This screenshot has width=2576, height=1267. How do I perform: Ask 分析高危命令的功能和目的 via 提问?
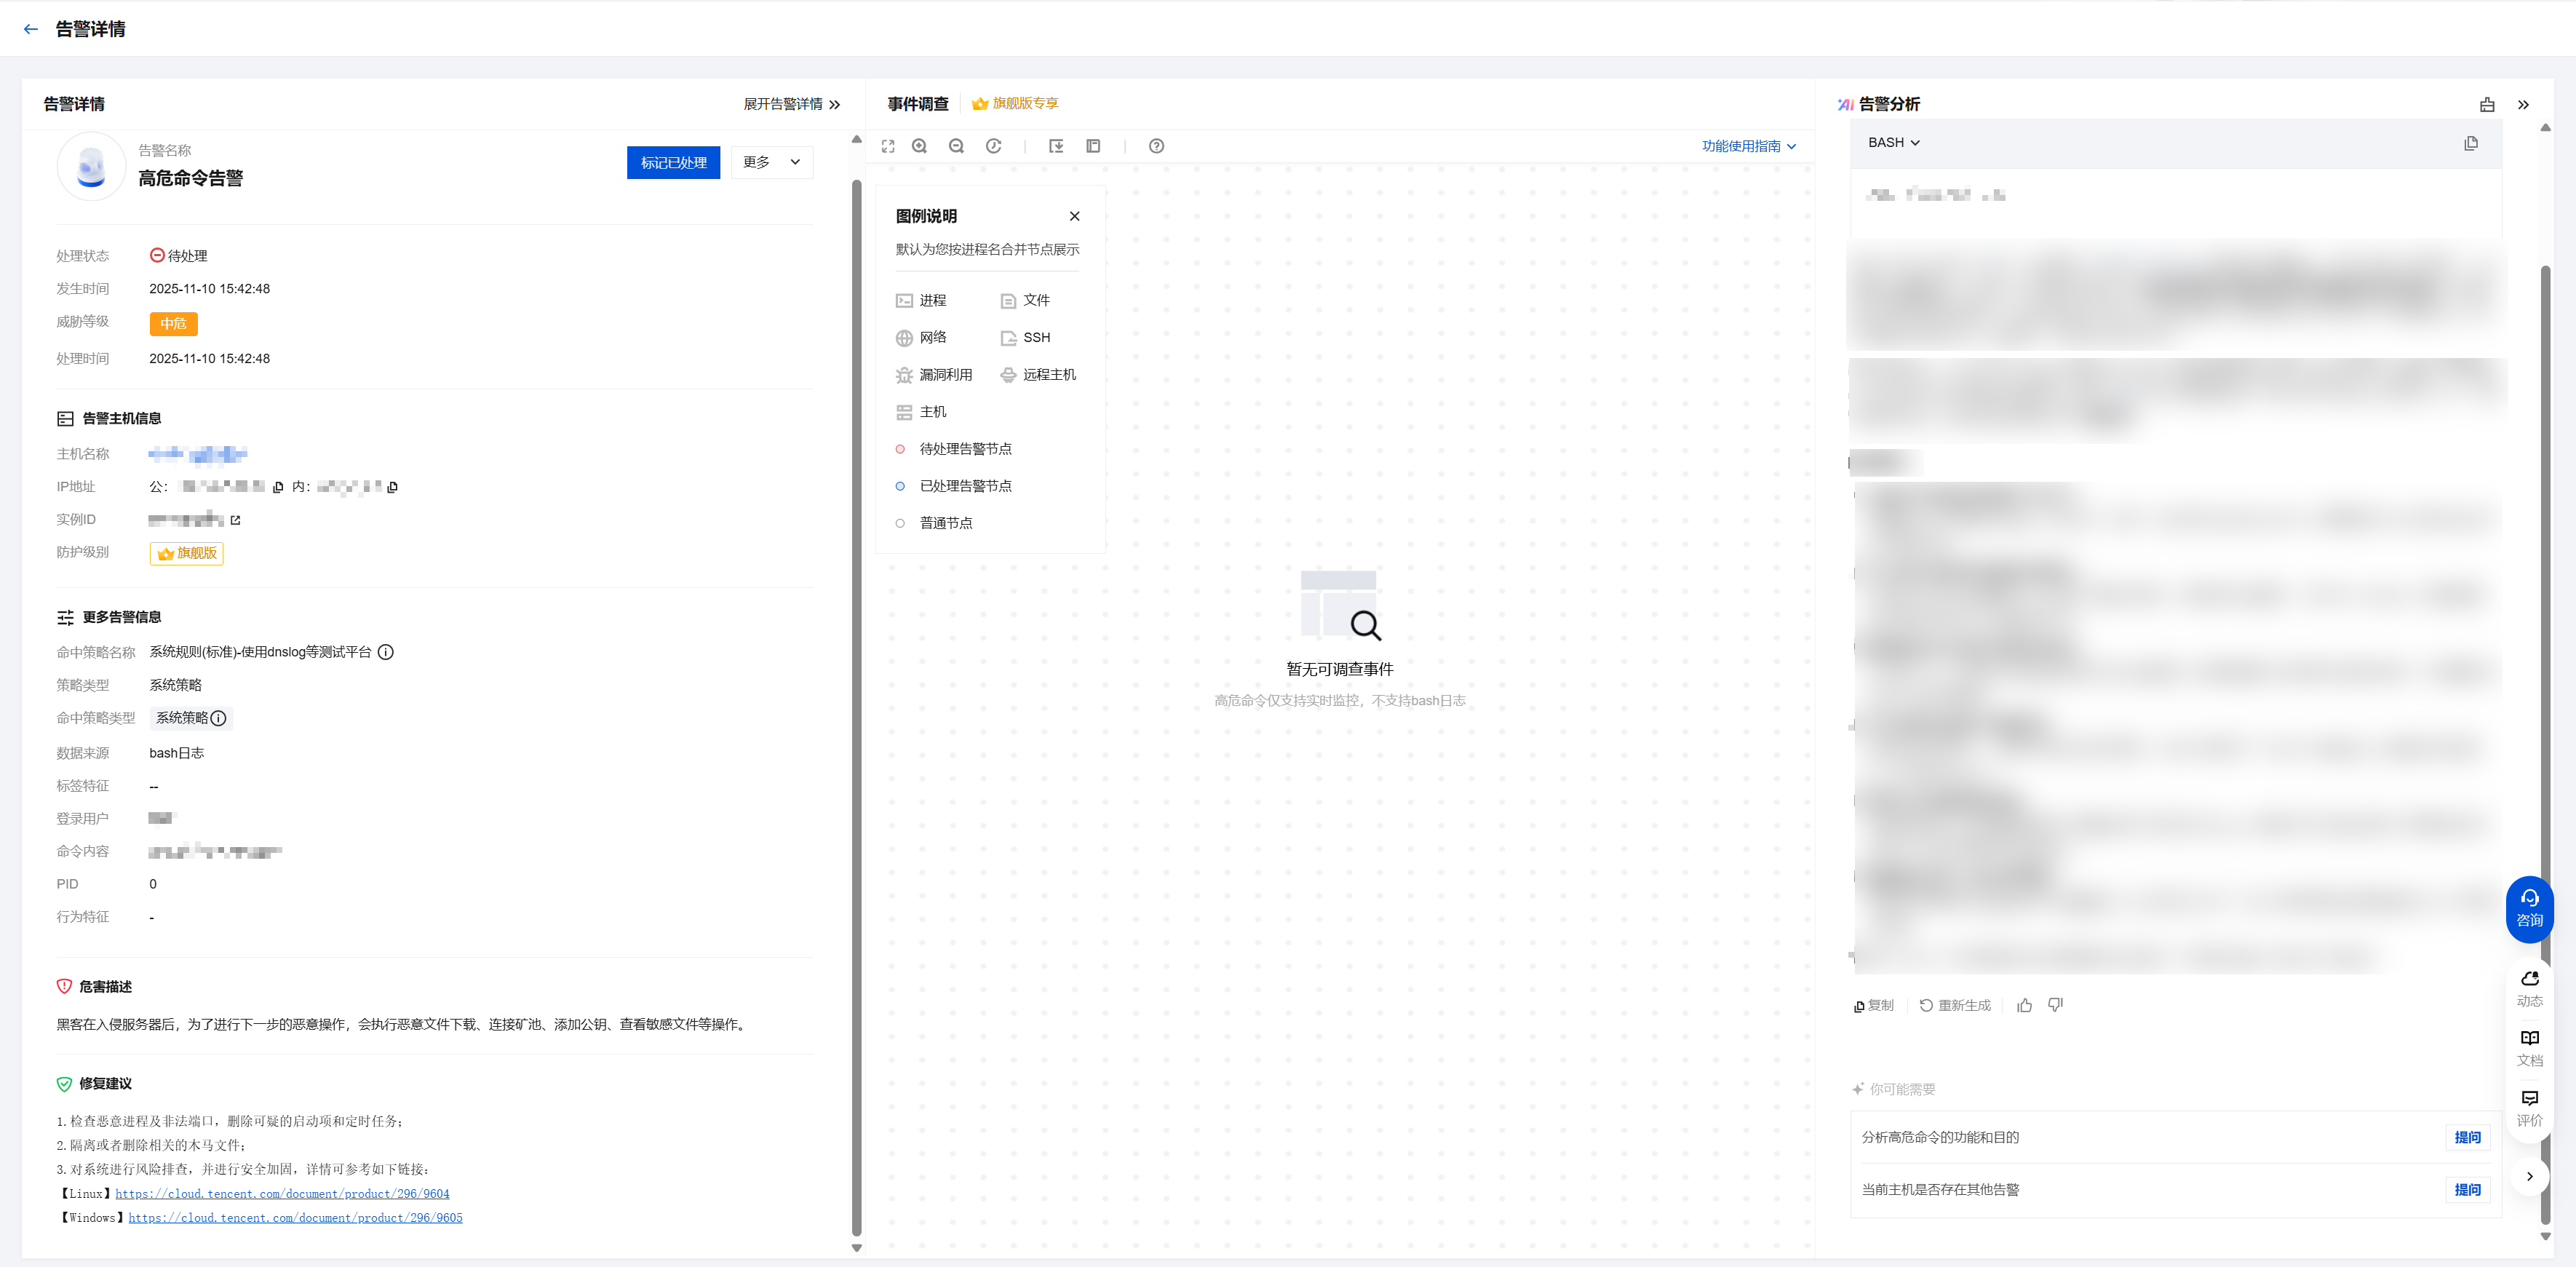2466,1137
